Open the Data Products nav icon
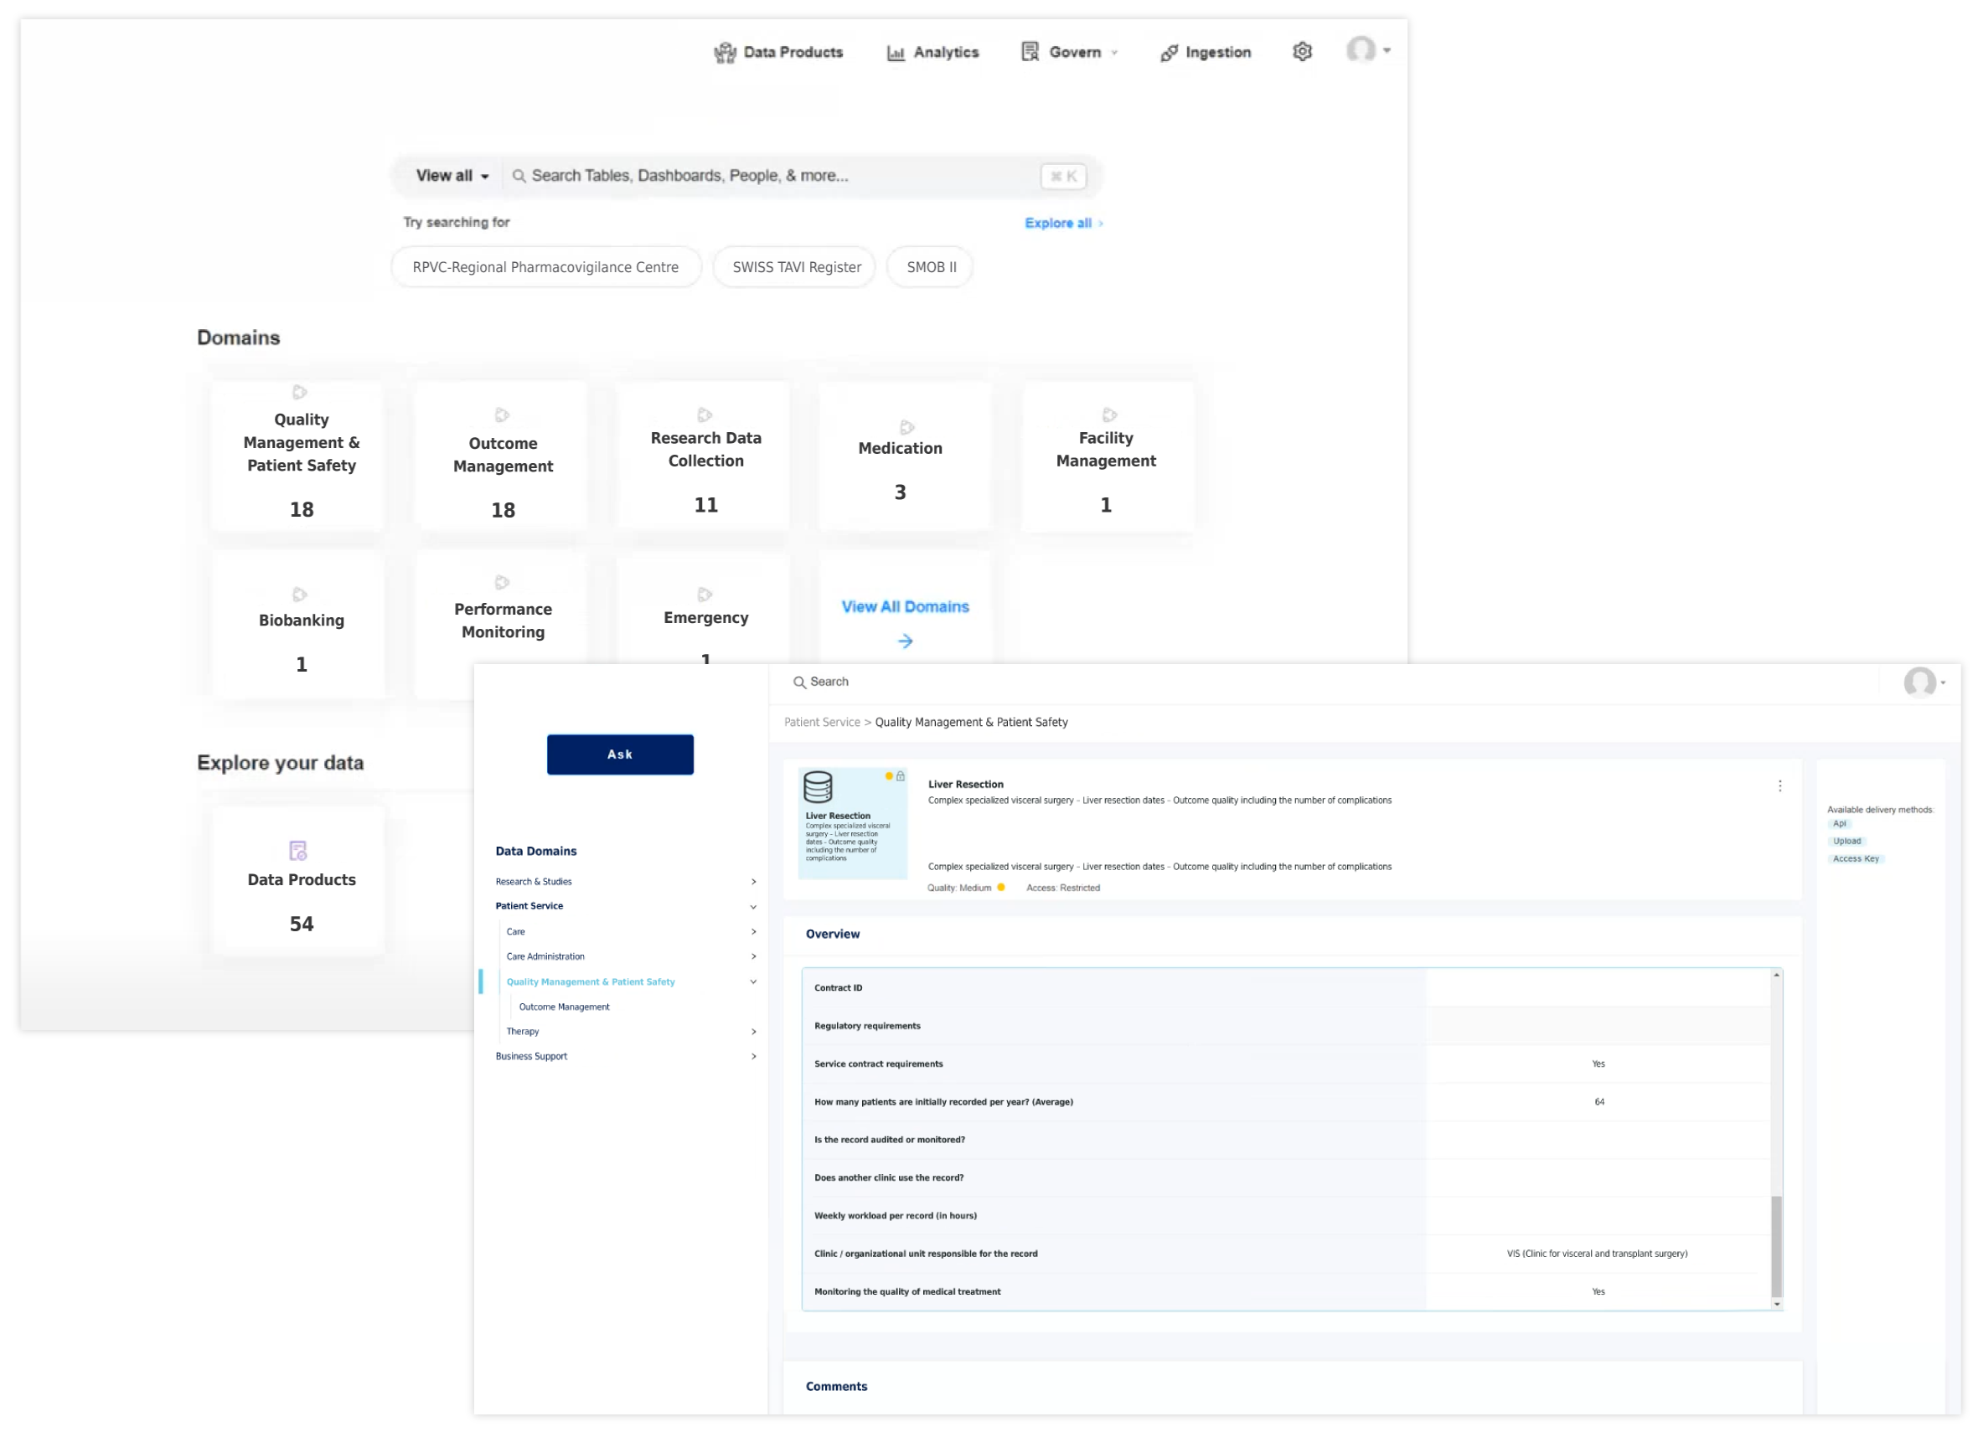Viewport: 1978px width, 1432px height. pyautogui.click(x=725, y=53)
